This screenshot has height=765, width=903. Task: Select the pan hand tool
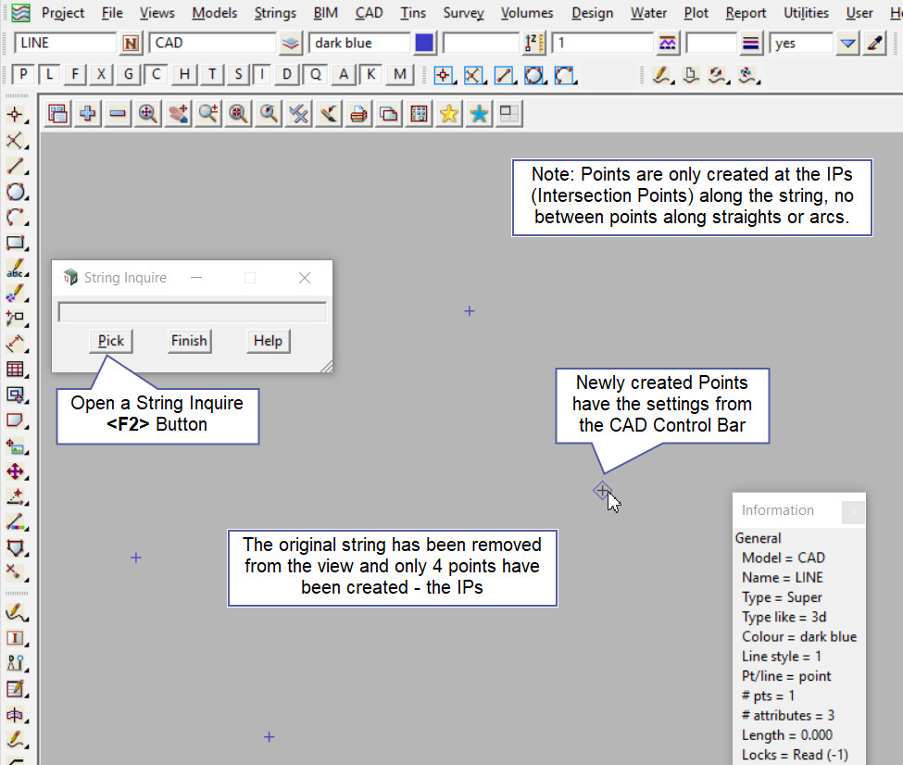click(x=178, y=114)
